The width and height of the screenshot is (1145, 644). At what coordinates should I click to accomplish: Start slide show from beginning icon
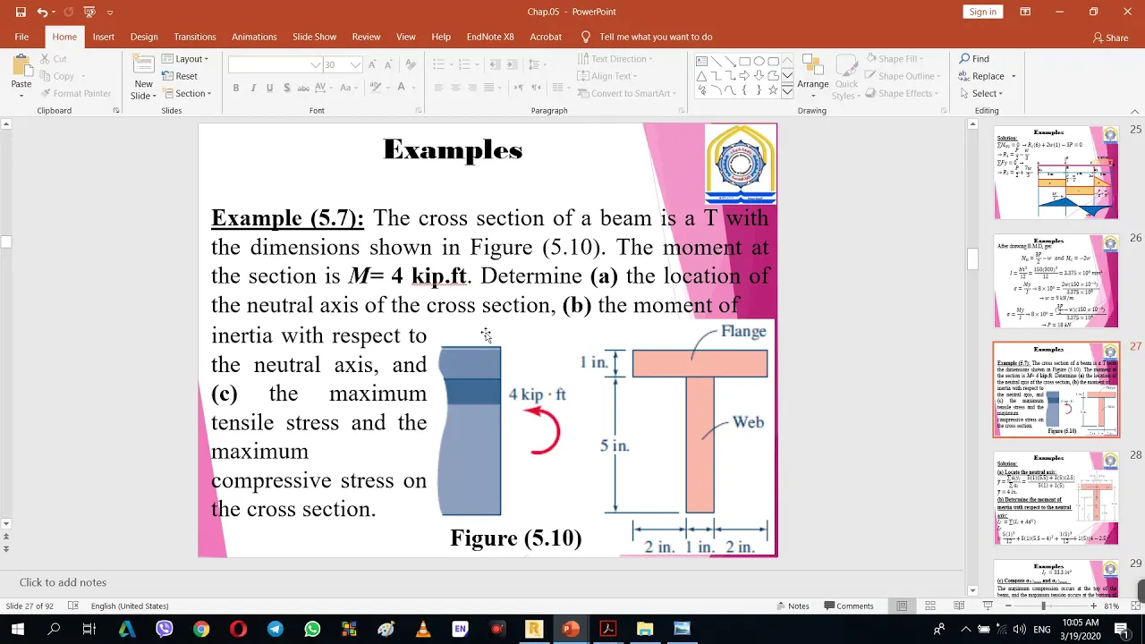89,12
